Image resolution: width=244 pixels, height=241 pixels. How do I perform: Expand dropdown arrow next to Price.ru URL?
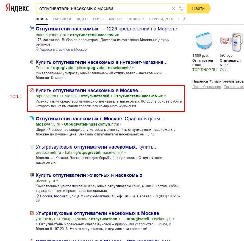pos(133,68)
